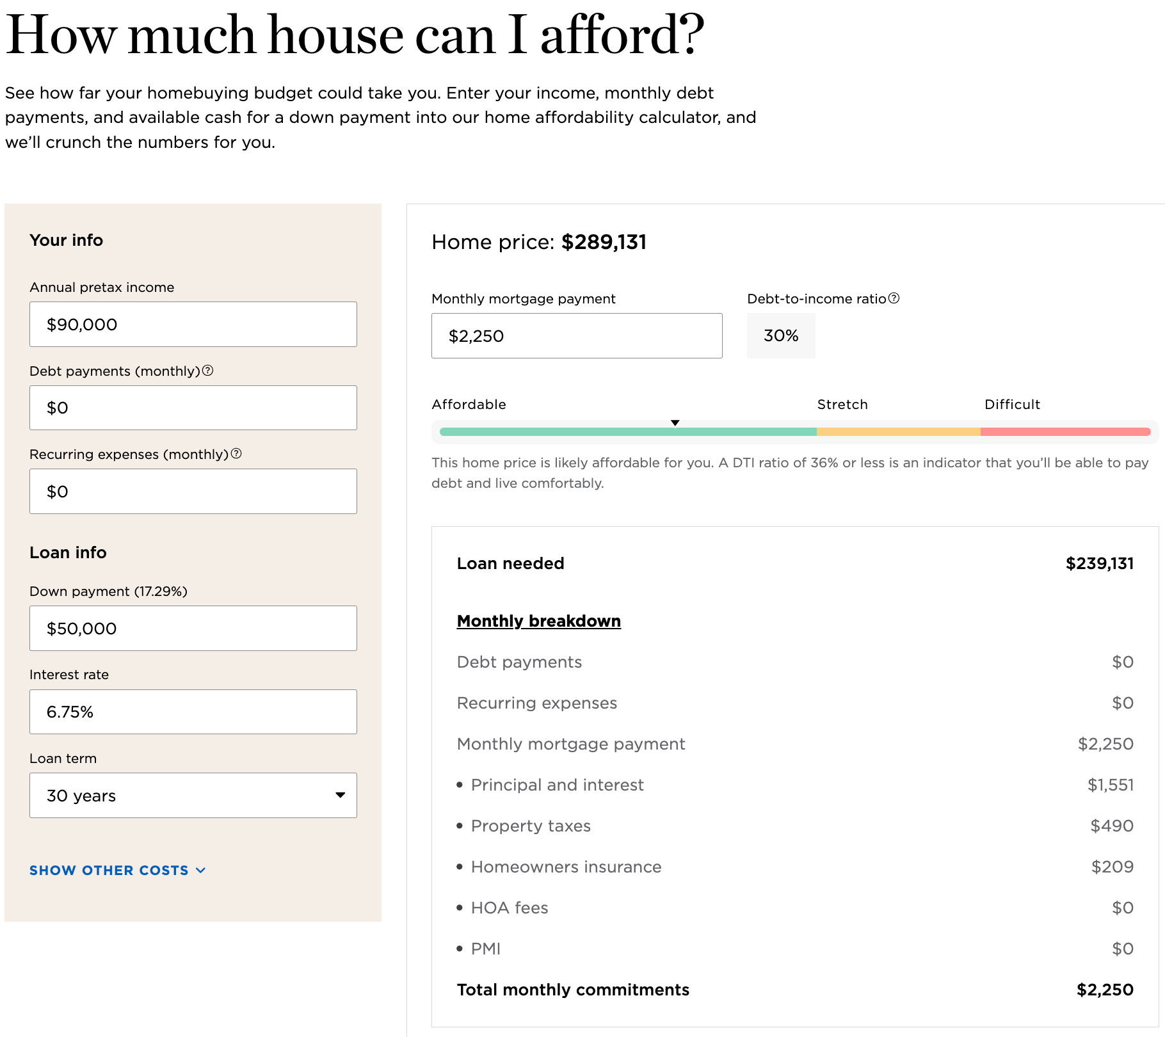Click the Annual pretax income field

193,325
